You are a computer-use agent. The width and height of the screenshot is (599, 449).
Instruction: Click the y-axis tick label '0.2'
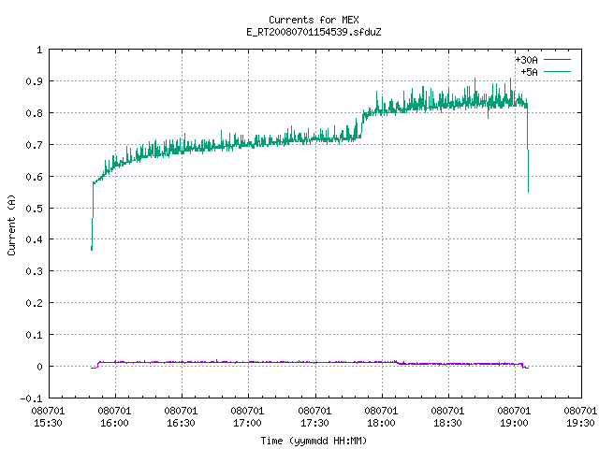34,303
